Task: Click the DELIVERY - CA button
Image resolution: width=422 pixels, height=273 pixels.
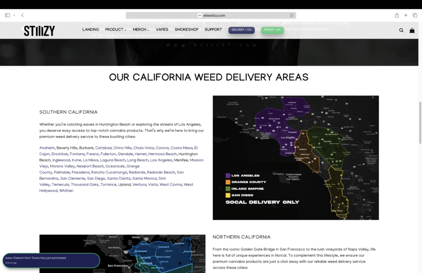Action: coord(241,30)
